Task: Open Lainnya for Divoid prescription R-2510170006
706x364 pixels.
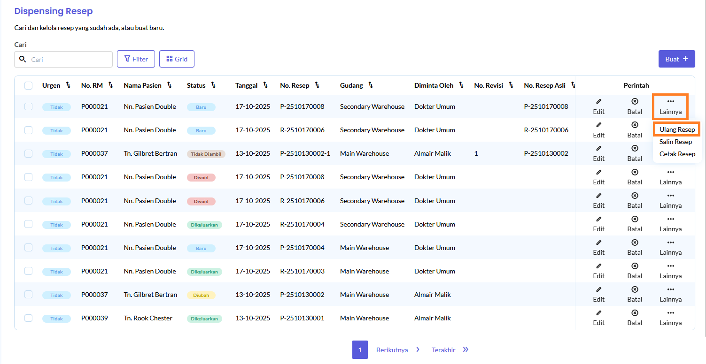Action: point(670,200)
